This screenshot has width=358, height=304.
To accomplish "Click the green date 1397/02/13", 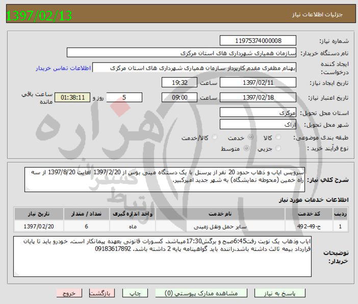I will pyautogui.click(x=39, y=16).
